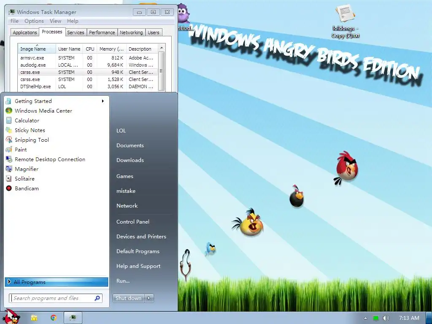Click the process list scroll up arrow
The image size is (432, 324).
point(162,48)
